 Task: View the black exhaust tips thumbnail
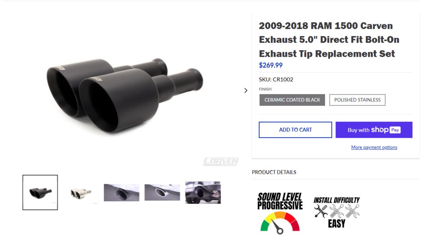click(x=40, y=193)
